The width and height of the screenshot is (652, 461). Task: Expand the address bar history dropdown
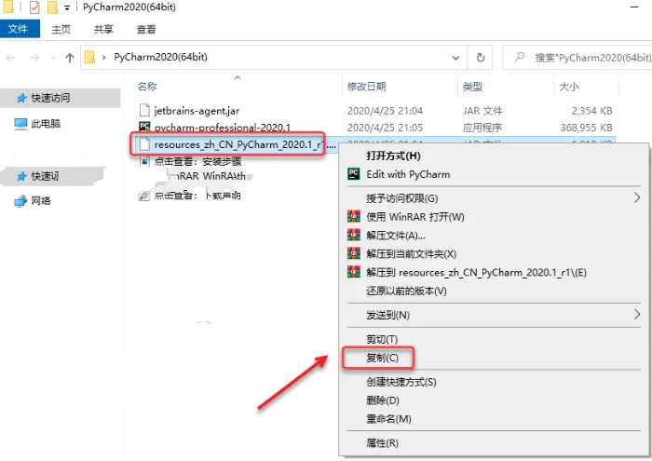click(457, 58)
